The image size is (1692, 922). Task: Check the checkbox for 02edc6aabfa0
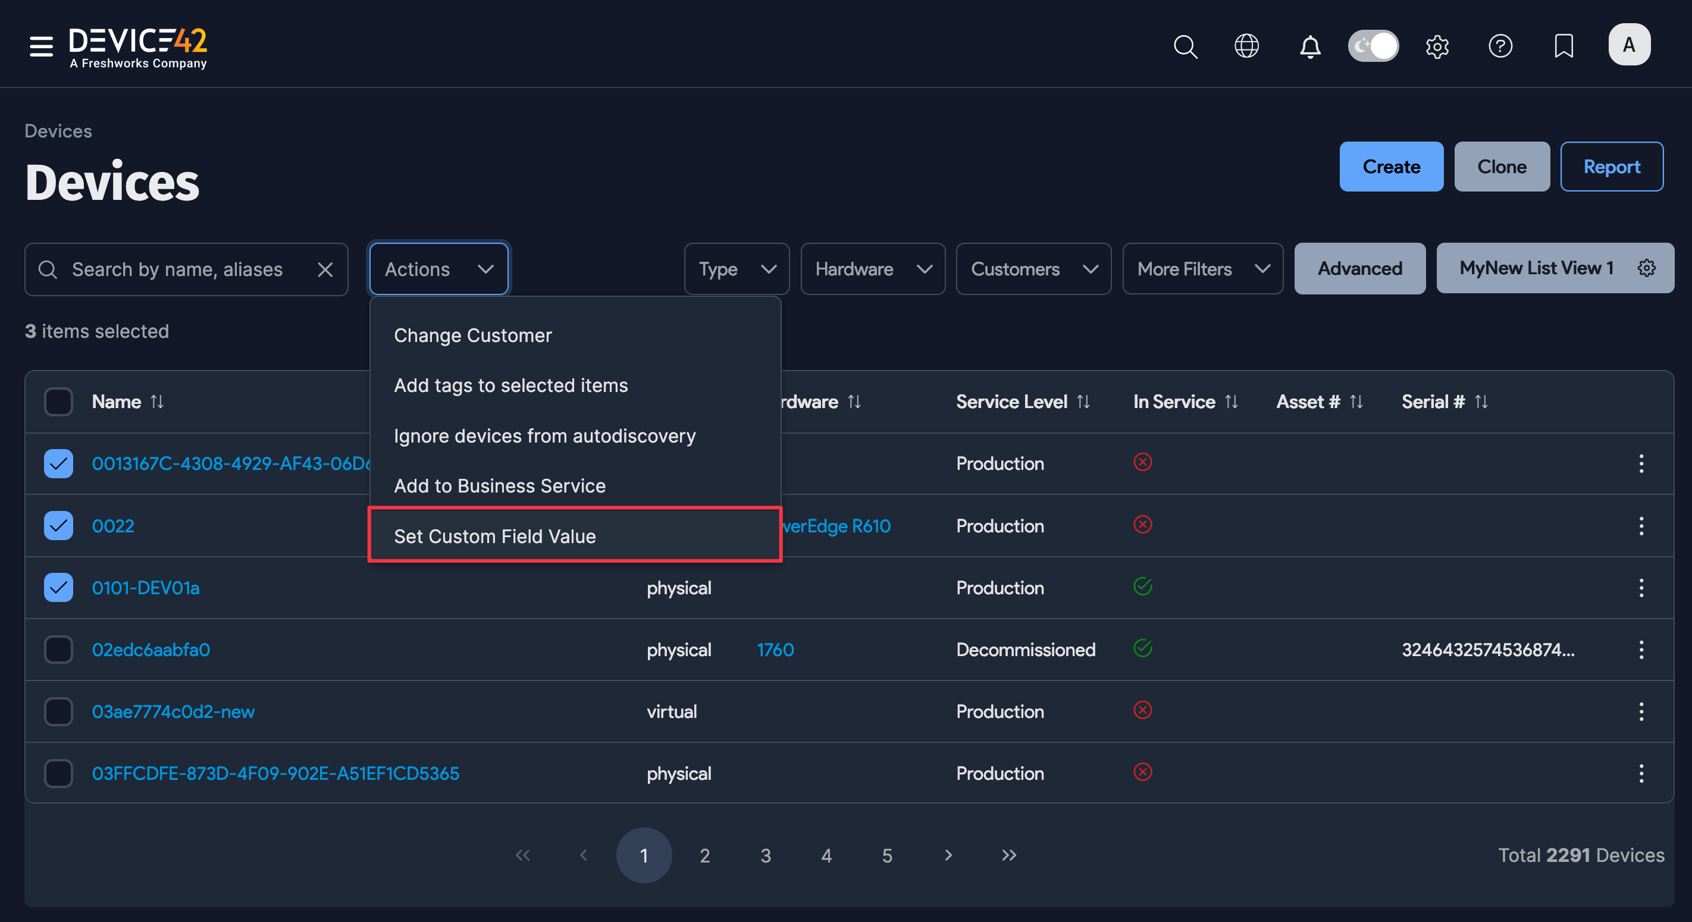(58, 650)
